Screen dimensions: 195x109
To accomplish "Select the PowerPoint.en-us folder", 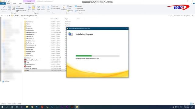I will pyautogui.click(x=31, y=45).
